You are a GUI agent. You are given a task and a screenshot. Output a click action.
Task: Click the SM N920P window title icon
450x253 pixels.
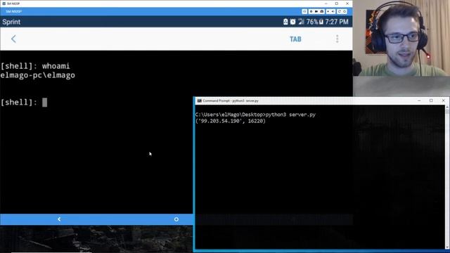coord(4,4)
